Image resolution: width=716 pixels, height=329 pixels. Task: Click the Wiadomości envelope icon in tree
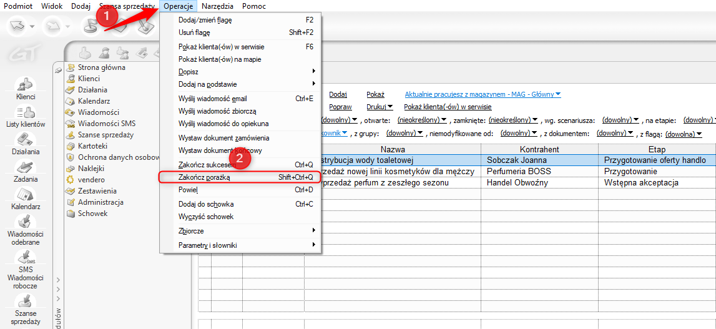[71, 112]
